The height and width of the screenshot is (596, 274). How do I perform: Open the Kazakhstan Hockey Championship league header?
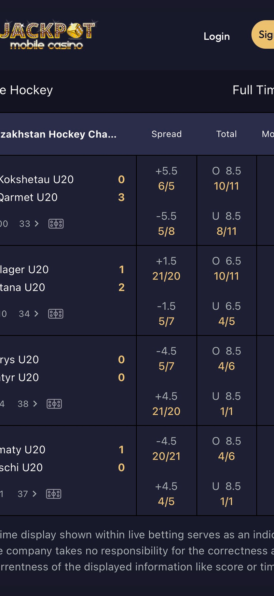(59, 134)
